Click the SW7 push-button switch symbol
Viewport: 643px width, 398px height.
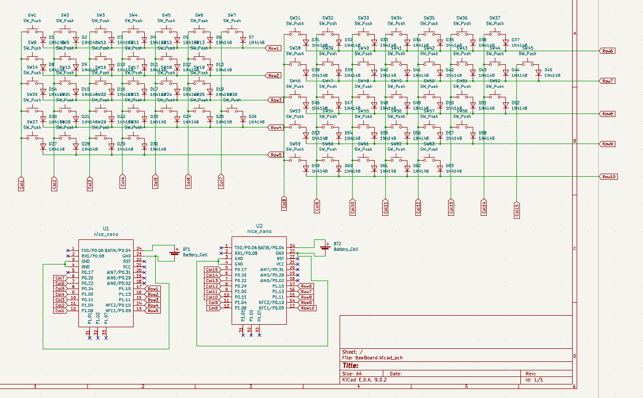(x=232, y=32)
